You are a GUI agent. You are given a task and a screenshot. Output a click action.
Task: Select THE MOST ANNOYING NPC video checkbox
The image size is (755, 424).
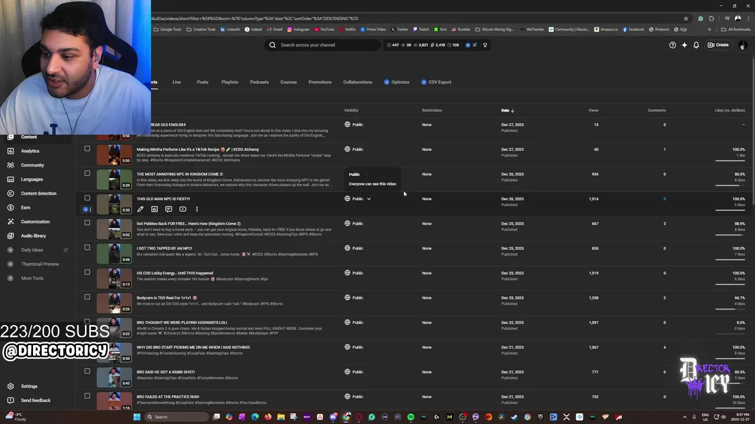pyautogui.click(x=87, y=173)
